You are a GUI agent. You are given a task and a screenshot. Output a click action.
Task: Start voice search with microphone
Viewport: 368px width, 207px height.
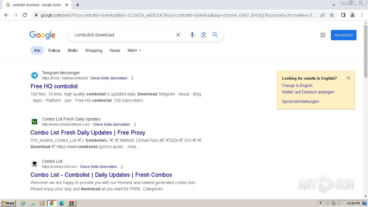192,35
